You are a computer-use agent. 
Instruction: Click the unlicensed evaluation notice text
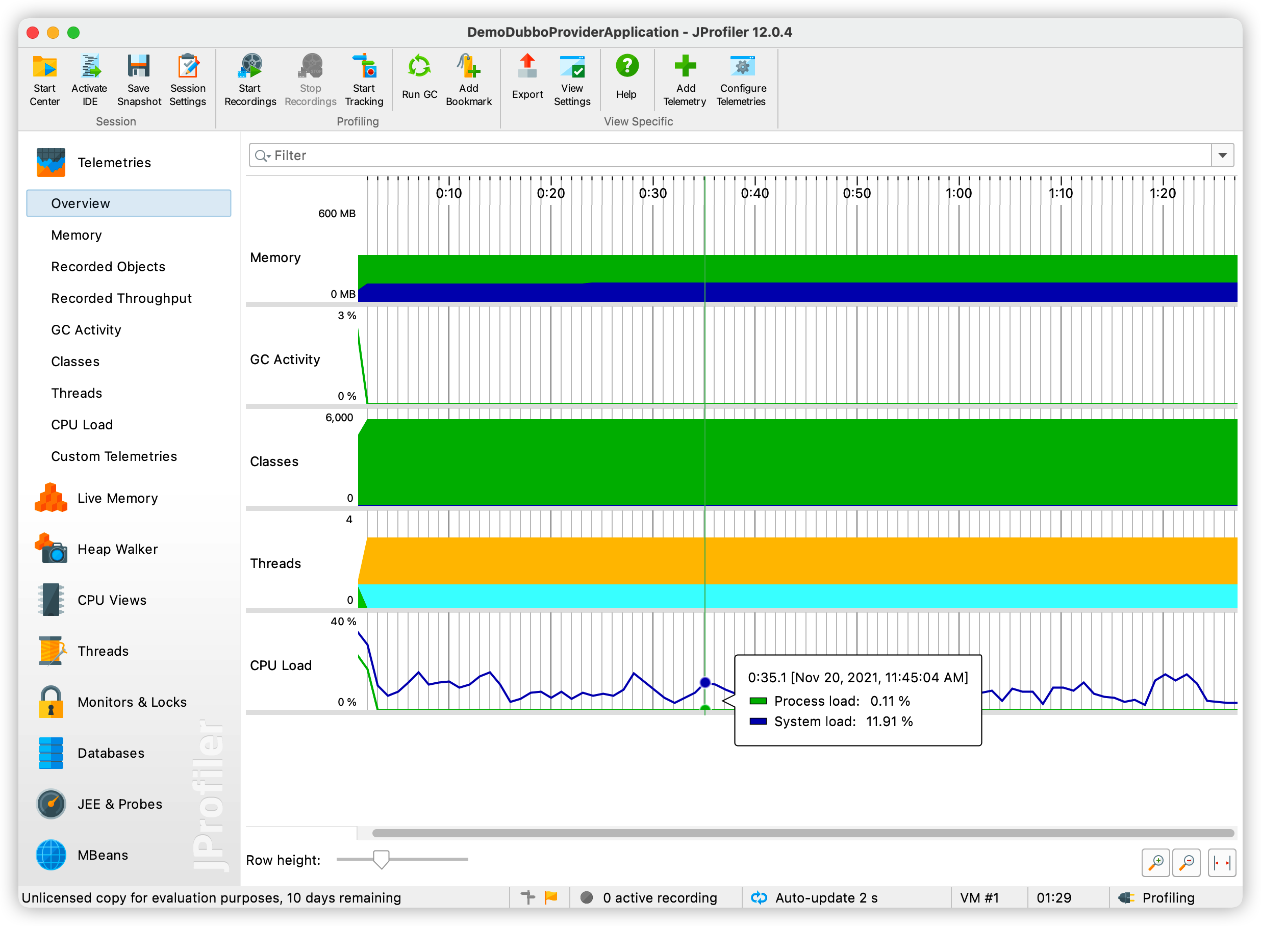pos(211,898)
